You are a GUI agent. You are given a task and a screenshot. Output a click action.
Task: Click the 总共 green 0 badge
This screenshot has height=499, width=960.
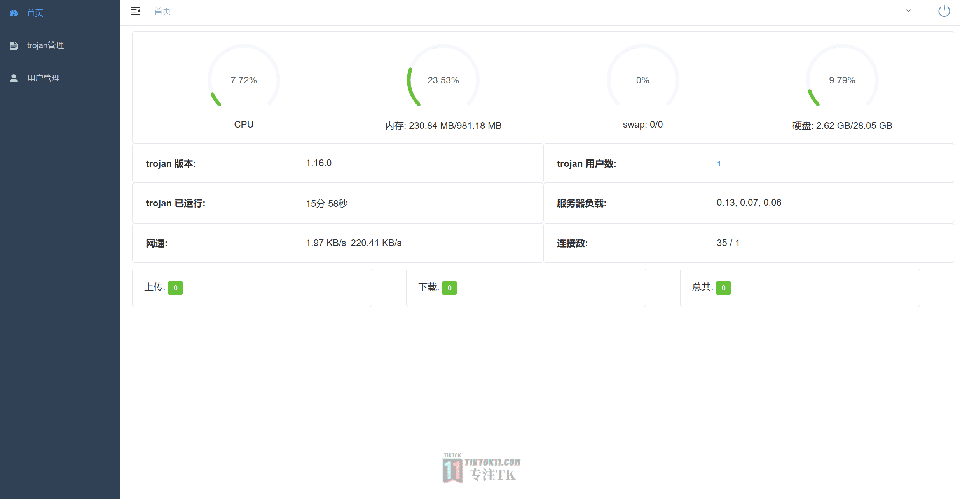point(723,288)
